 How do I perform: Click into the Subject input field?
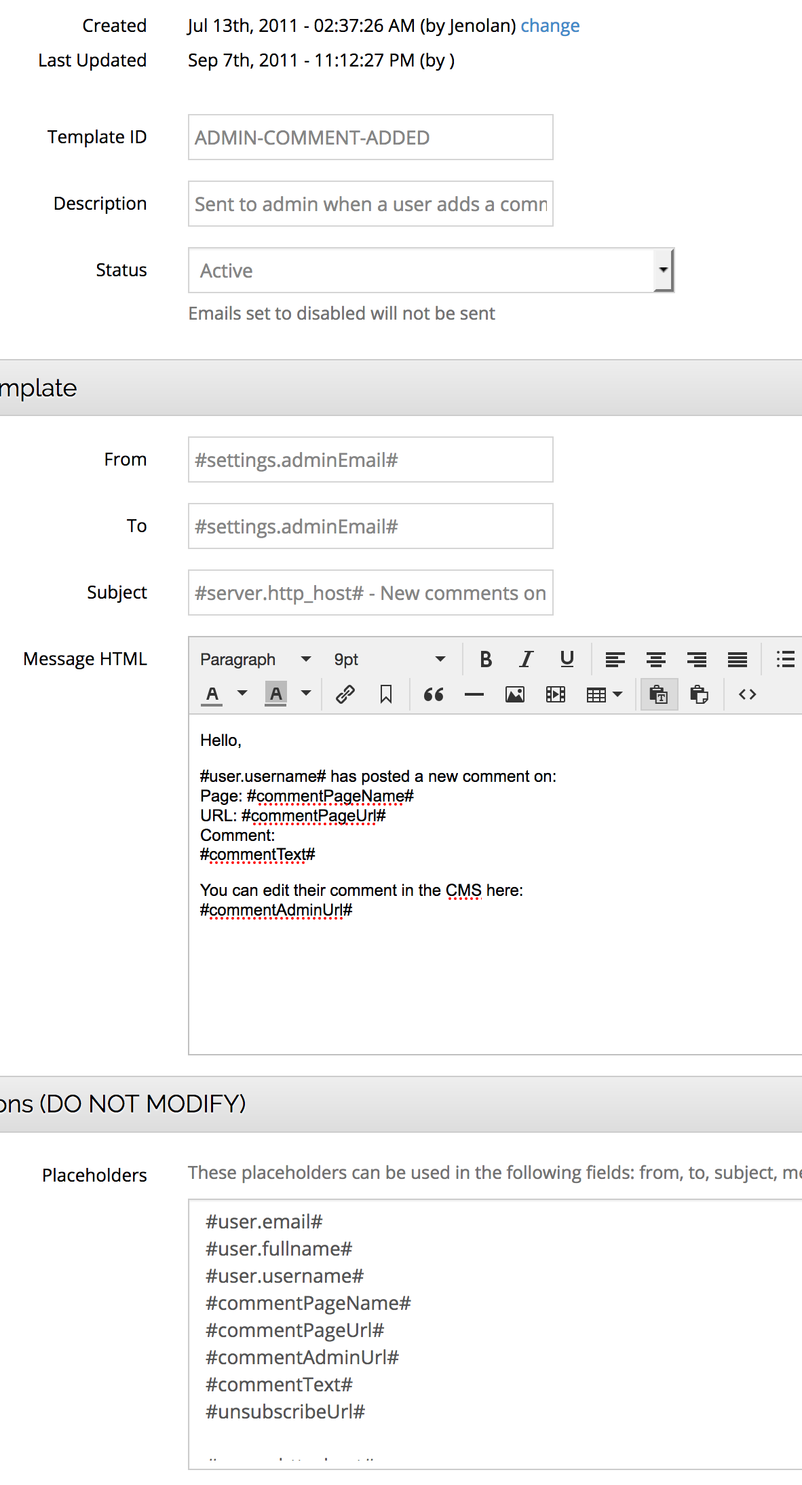tap(370, 593)
